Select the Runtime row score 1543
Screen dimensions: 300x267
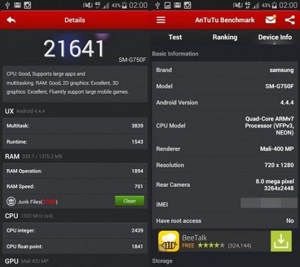coord(75,142)
